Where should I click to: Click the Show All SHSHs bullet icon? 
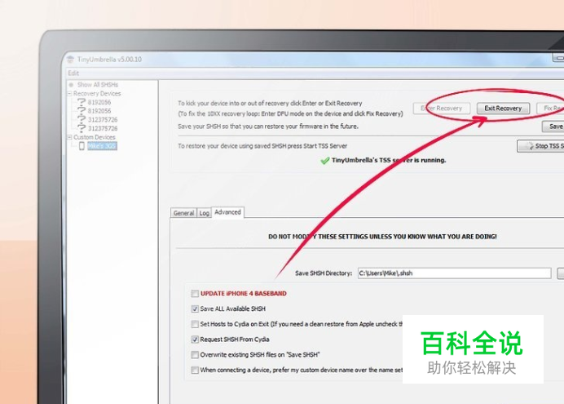pos(71,85)
